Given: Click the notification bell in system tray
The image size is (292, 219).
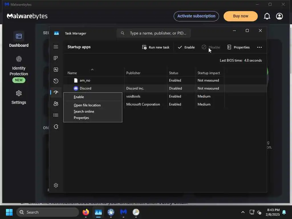Looking at the screenshot, I should [284, 212].
